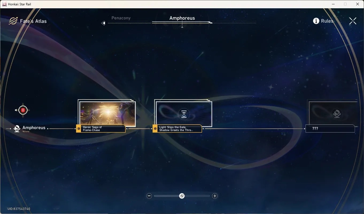This screenshot has height=214, width=364.
Task: Click the red exclamation alert marker
Action: click(x=23, y=110)
